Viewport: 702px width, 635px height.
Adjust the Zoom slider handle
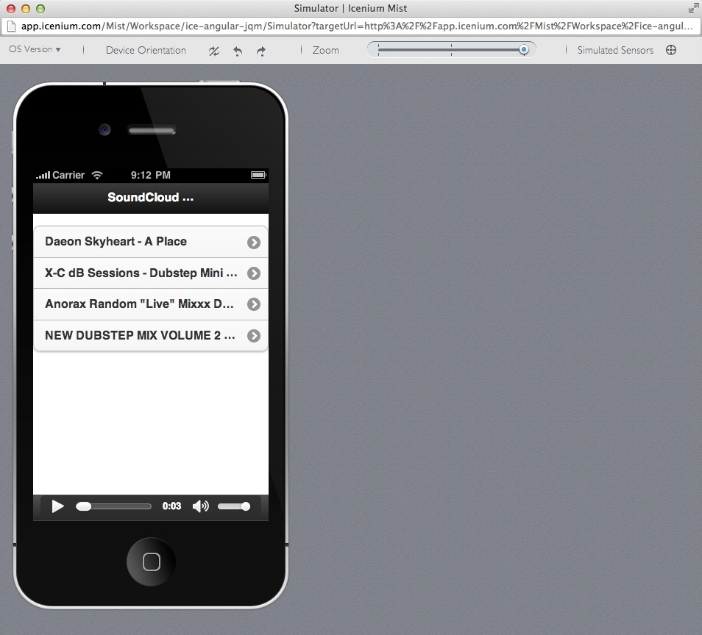[523, 50]
